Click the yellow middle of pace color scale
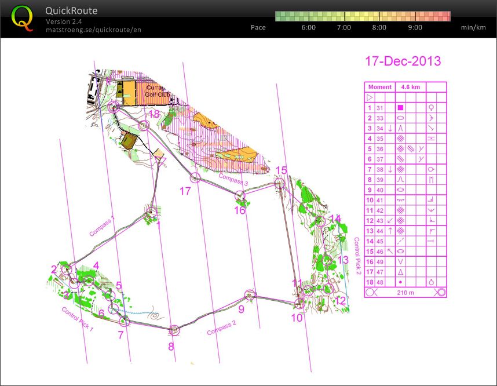The width and height of the screenshot is (497, 386). [x=363, y=16]
